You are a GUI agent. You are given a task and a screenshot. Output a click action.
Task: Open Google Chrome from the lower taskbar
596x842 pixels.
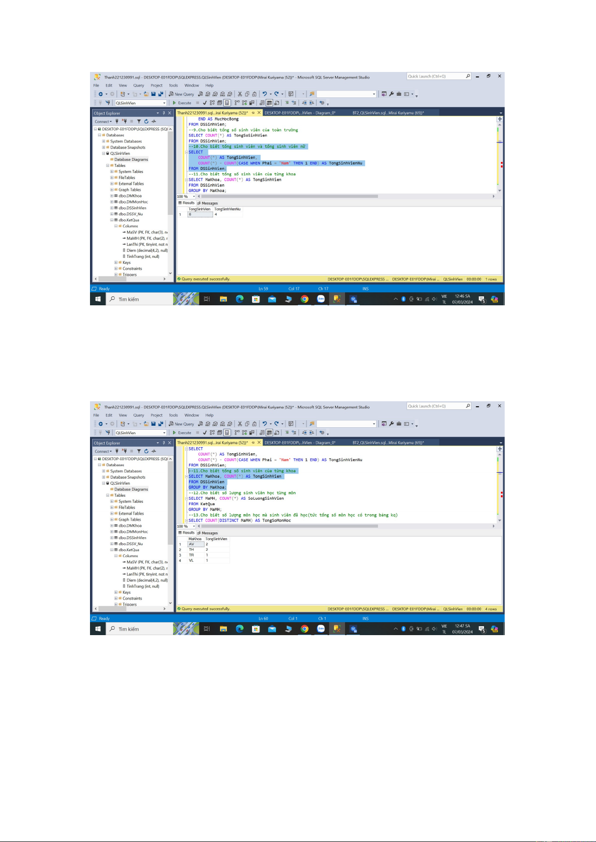pos(304,629)
